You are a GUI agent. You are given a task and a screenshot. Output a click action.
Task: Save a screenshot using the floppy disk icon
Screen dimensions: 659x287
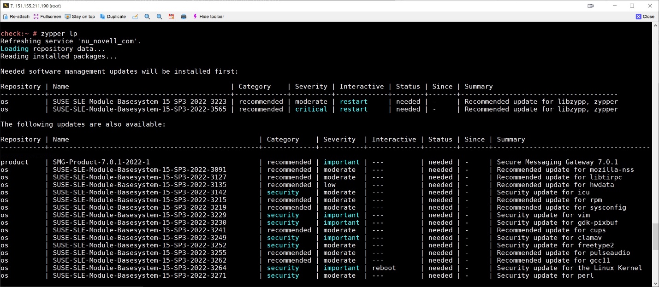[x=171, y=16]
